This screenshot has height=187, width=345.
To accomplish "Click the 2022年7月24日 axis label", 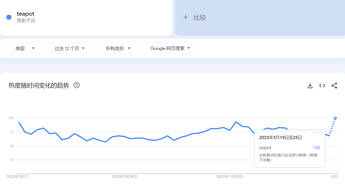I will pos(124,176).
